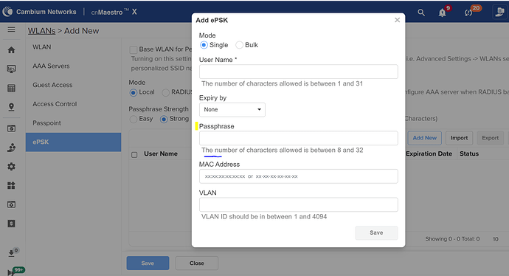Open the WLAN settings tab

coord(73,47)
